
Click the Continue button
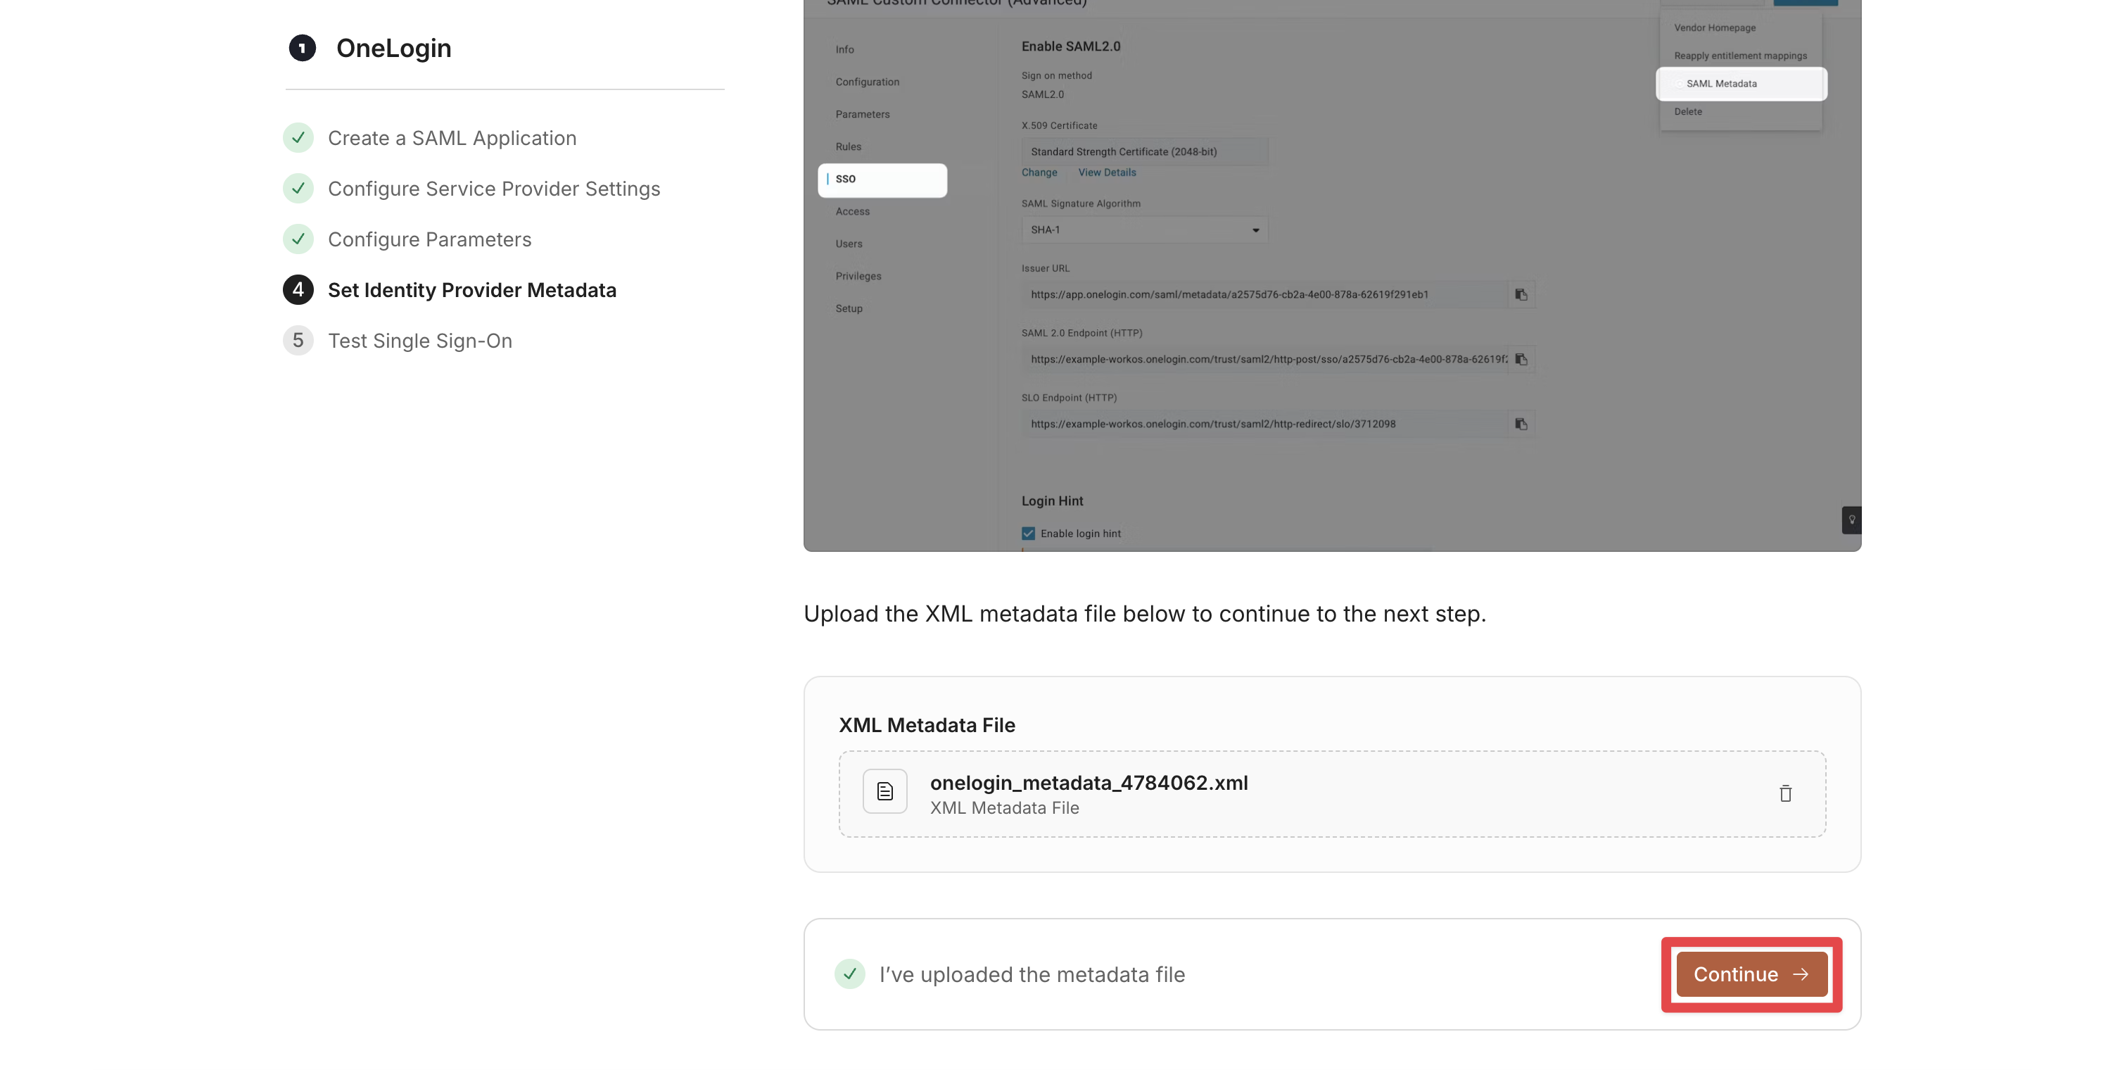coord(1751,974)
